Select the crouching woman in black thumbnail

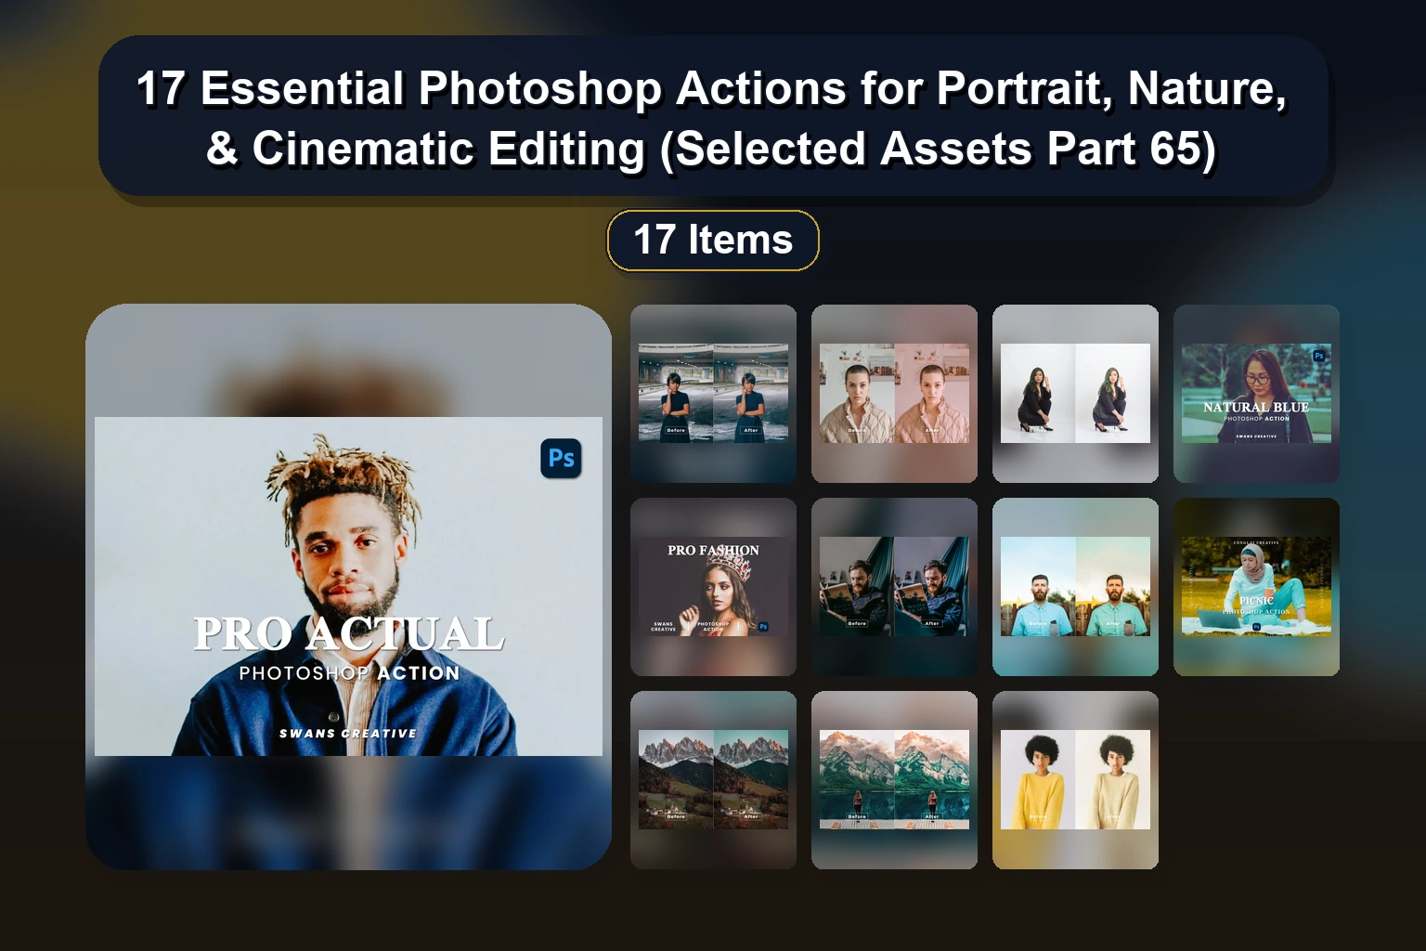click(1075, 394)
